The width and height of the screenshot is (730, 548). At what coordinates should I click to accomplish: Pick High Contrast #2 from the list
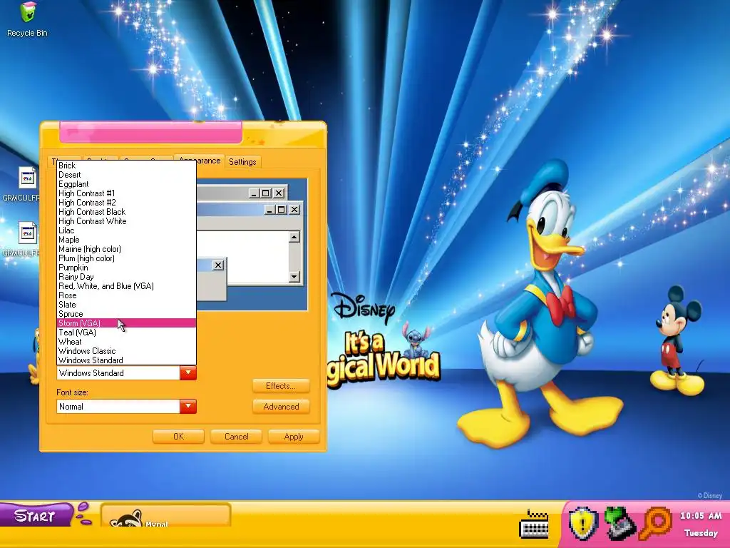click(x=126, y=203)
